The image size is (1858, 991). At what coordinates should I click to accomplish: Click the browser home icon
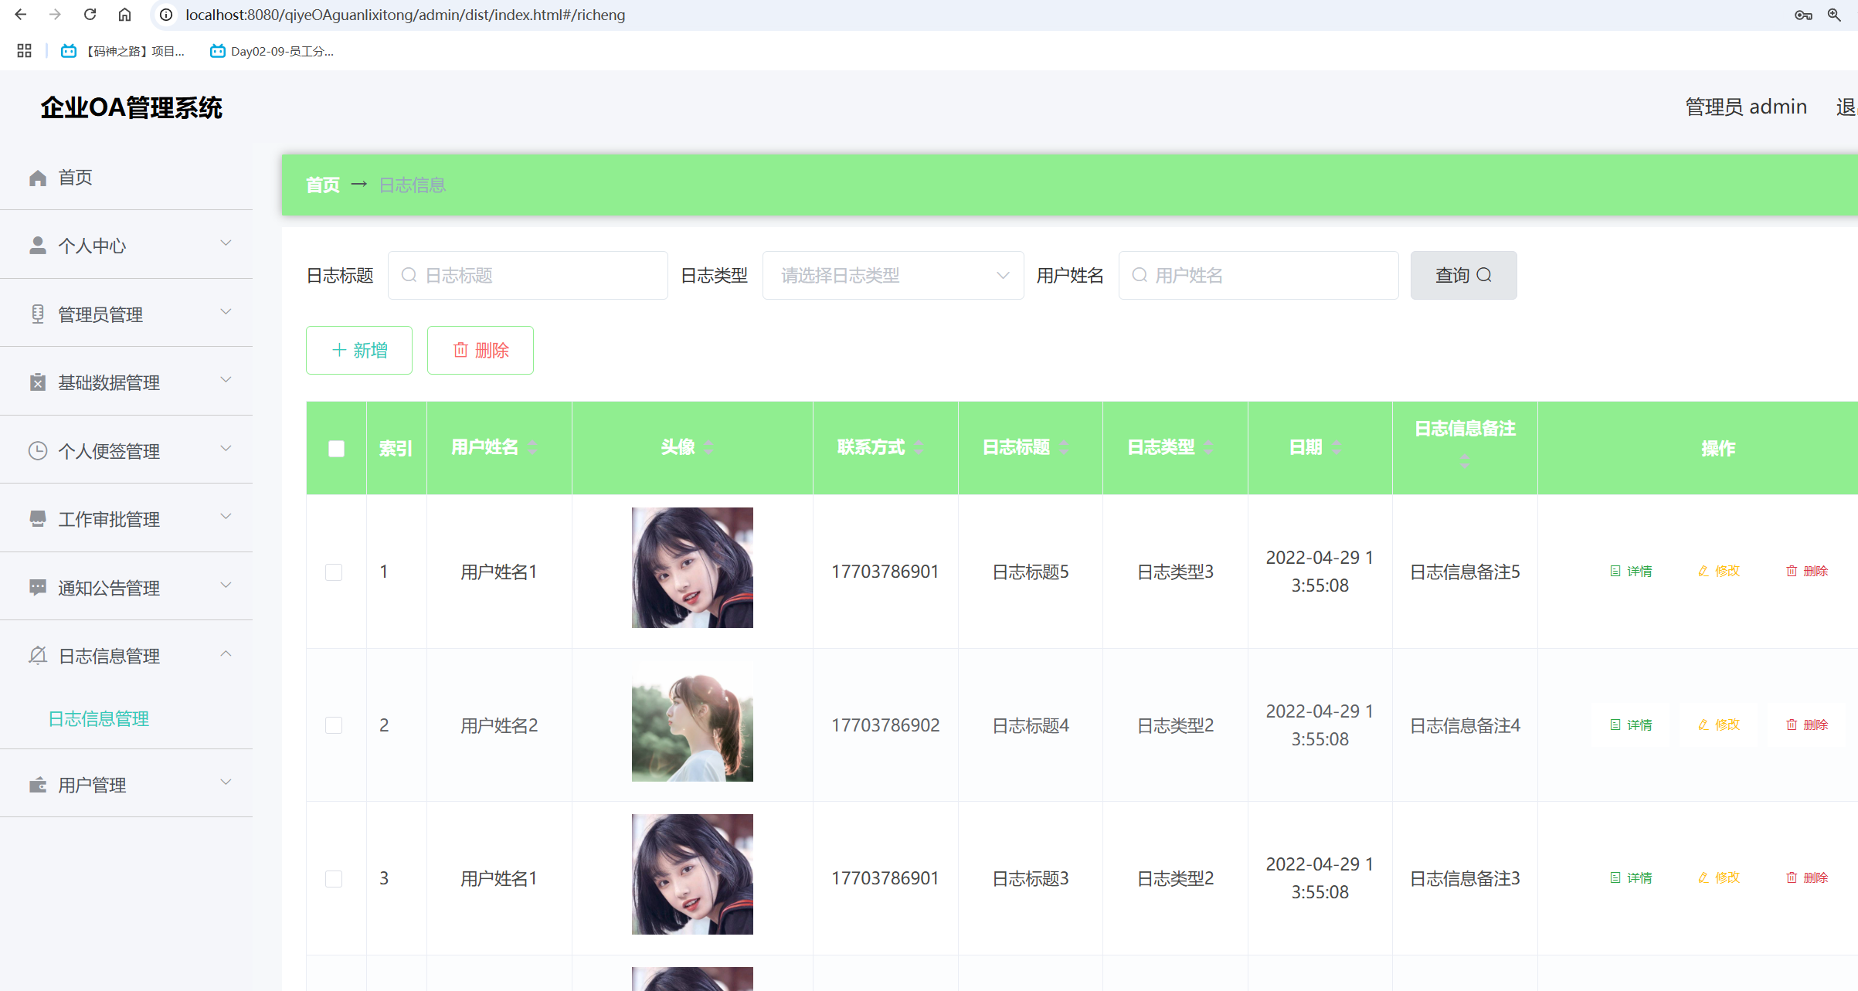point(125,15)
